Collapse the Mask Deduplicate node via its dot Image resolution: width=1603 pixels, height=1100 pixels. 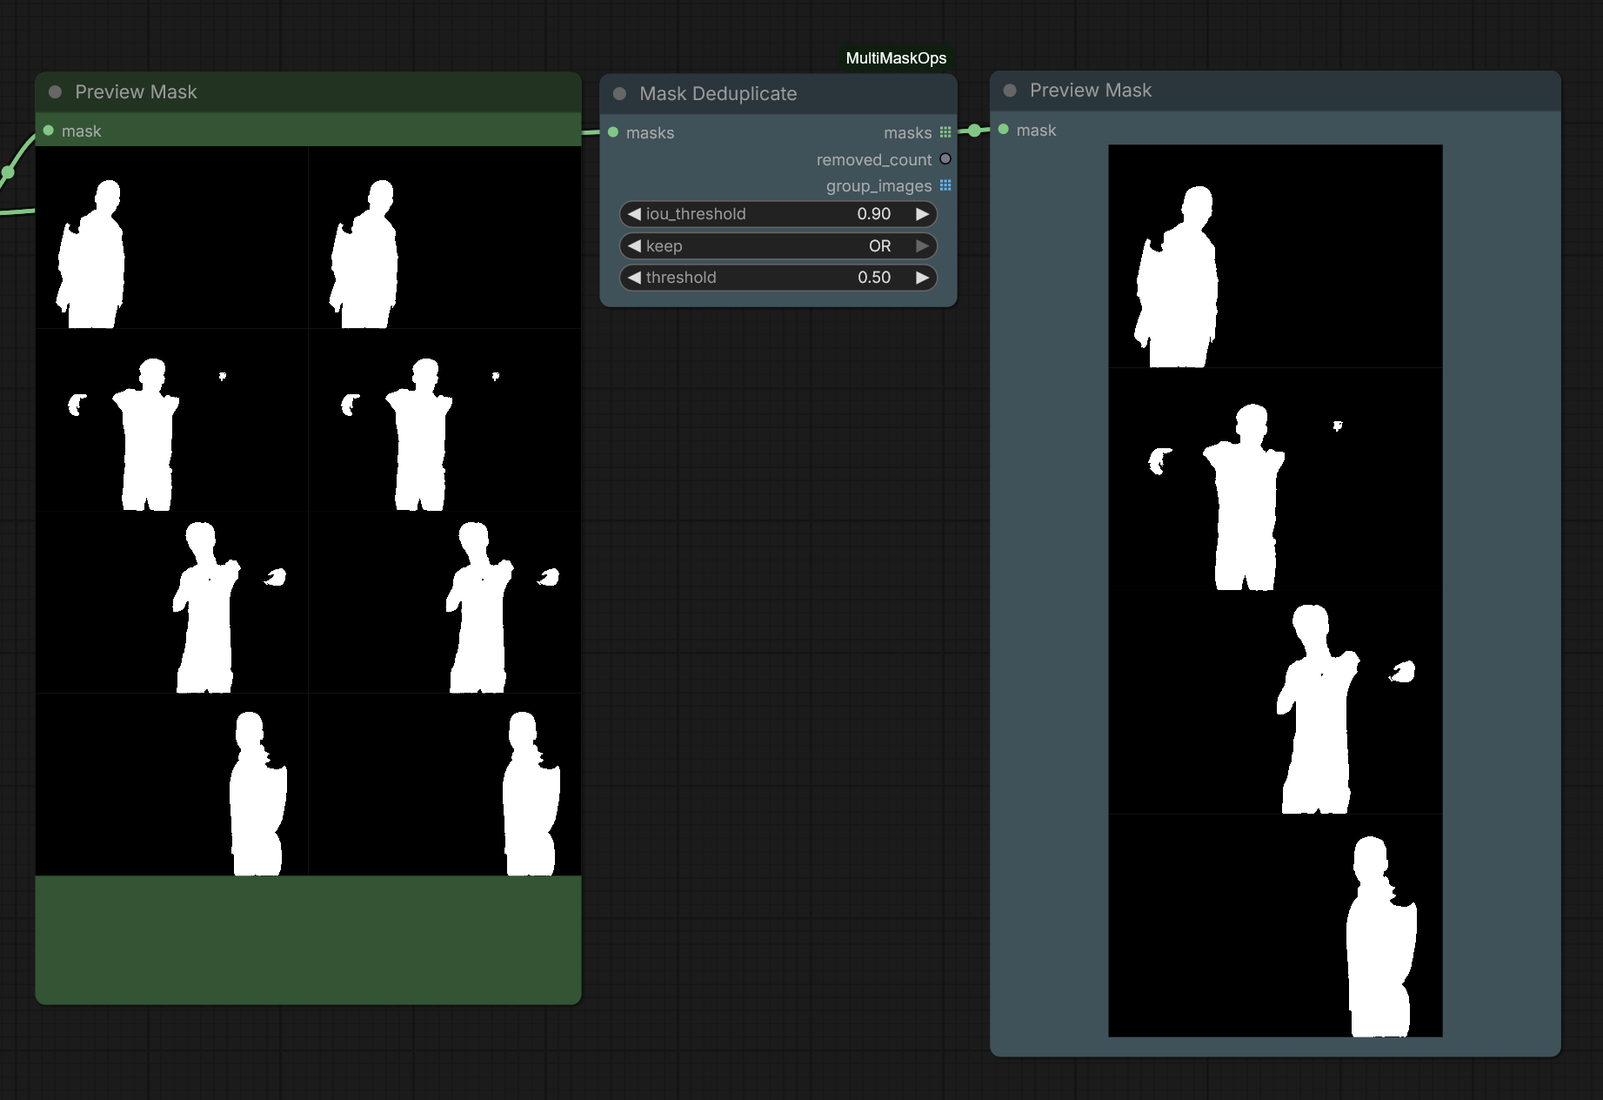(x=619, y=94)
